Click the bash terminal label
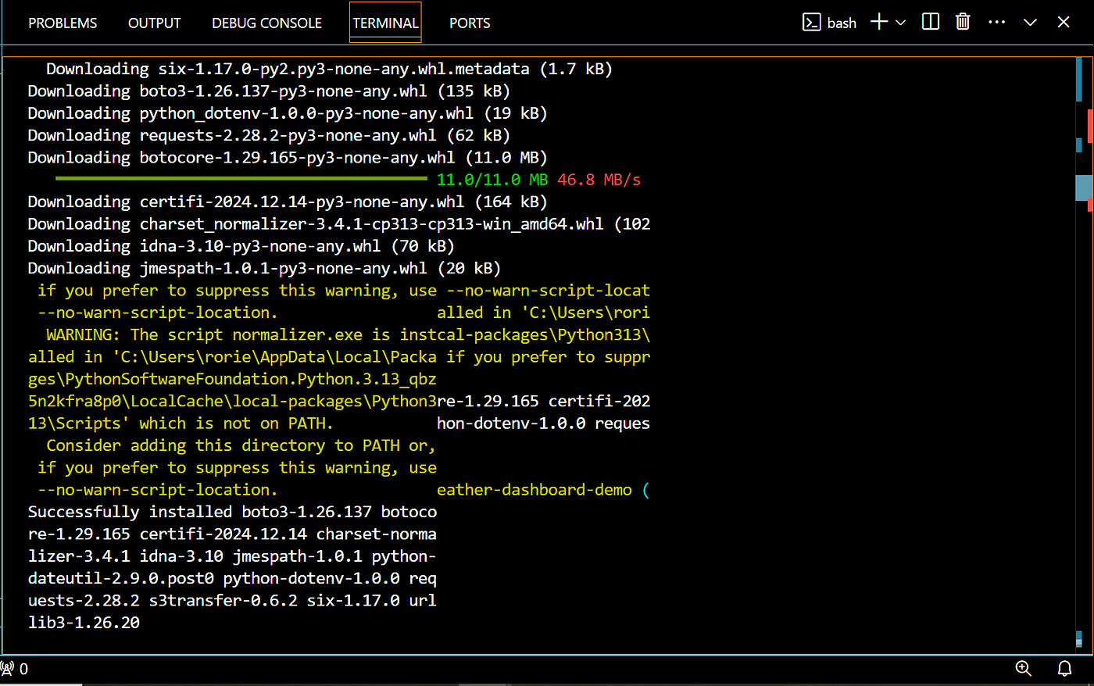Screen dimensions: 1094x686 842,23
